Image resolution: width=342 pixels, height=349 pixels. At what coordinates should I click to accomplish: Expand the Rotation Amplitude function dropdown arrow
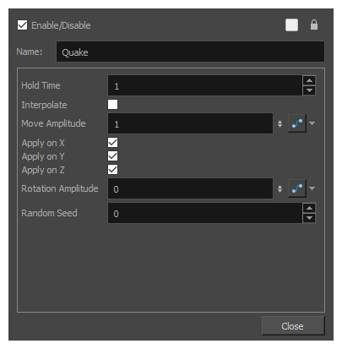312,188
